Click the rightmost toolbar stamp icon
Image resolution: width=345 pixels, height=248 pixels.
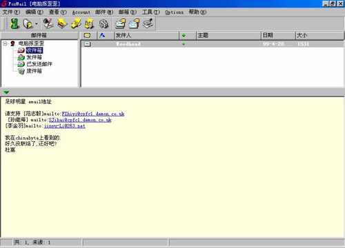148,23
